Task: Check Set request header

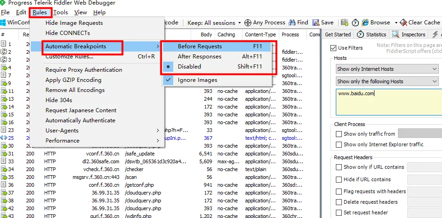Action: click(339, 212)
